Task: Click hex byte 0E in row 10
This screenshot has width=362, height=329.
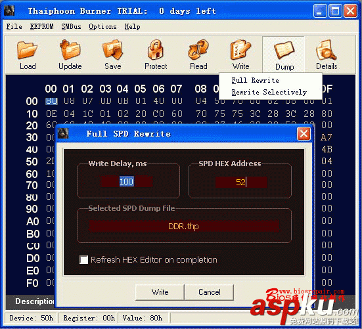Action: [51, 114]
